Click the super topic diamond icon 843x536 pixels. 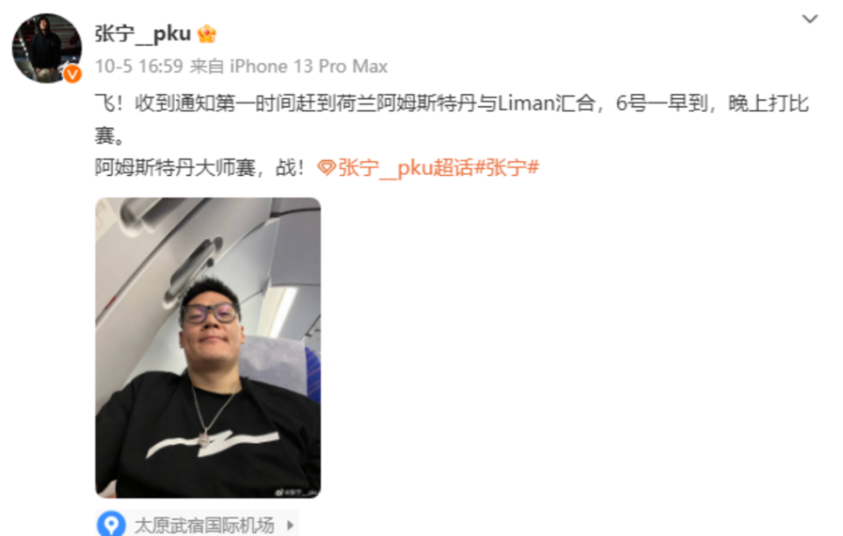click(327, 167)
